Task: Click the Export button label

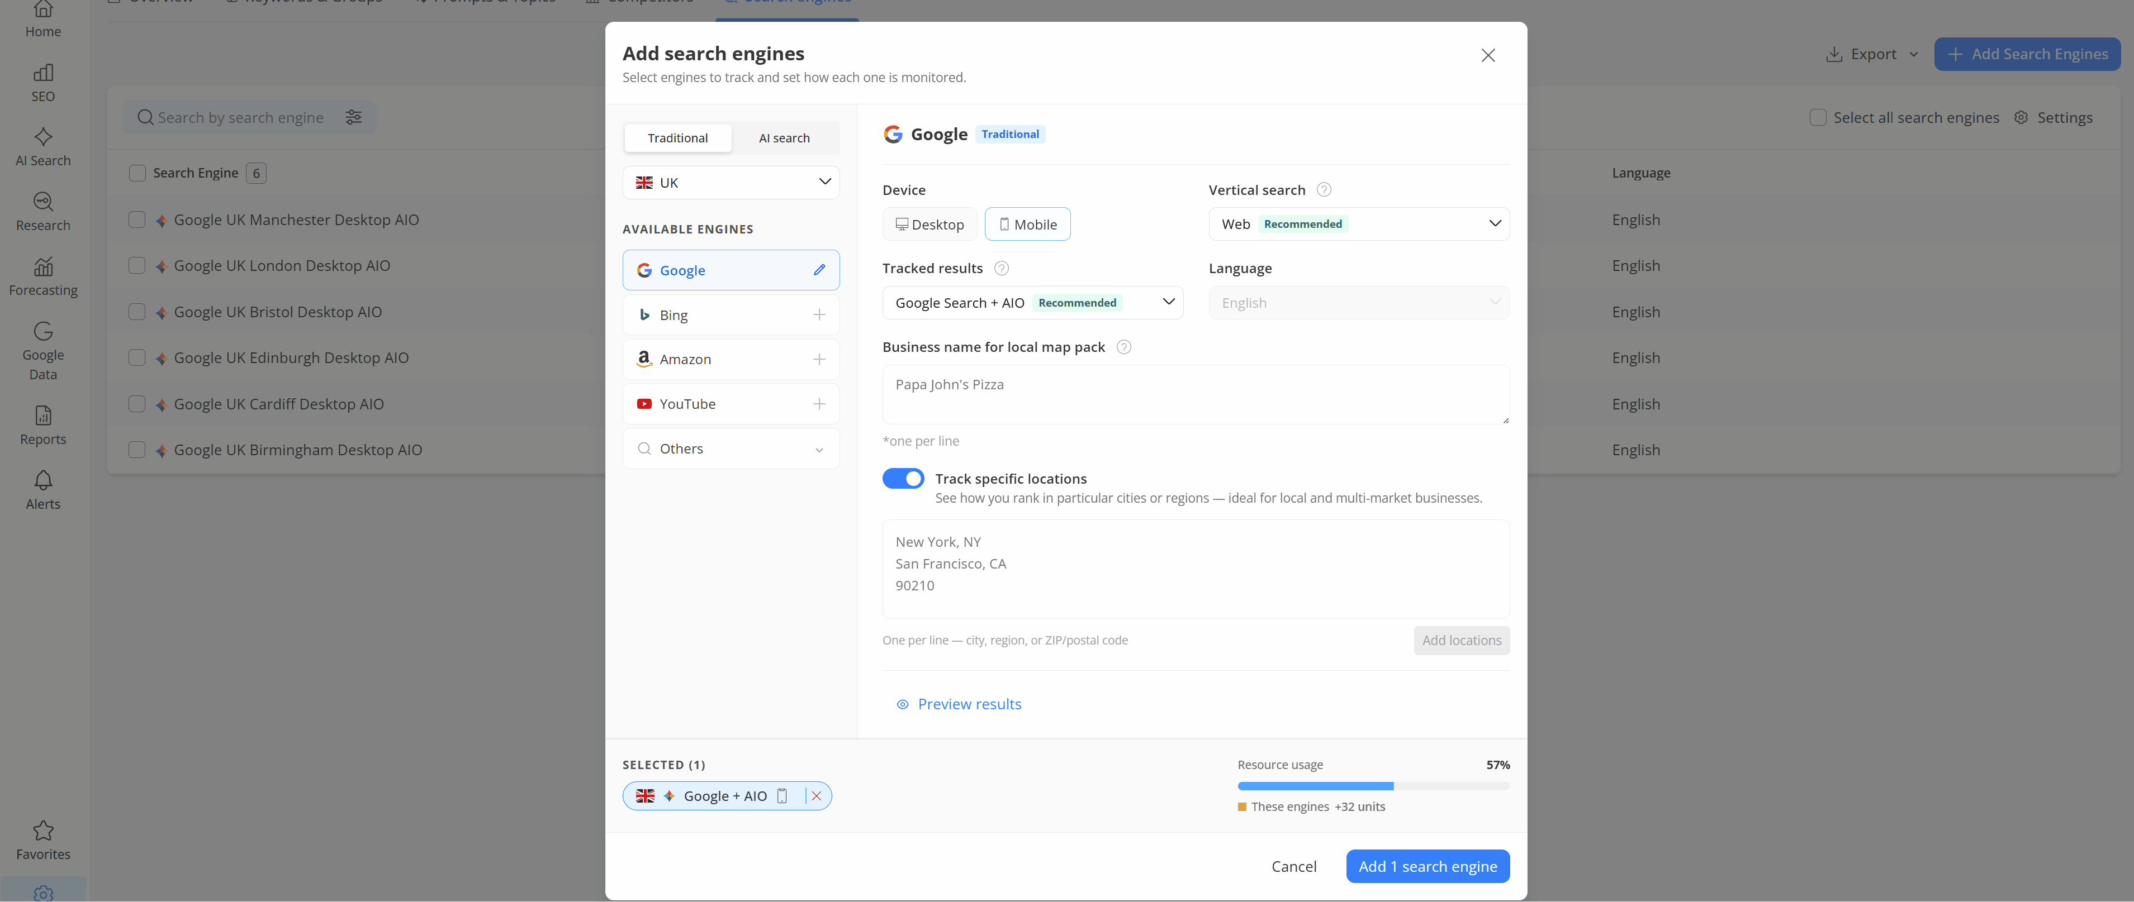Action: 1873,54
